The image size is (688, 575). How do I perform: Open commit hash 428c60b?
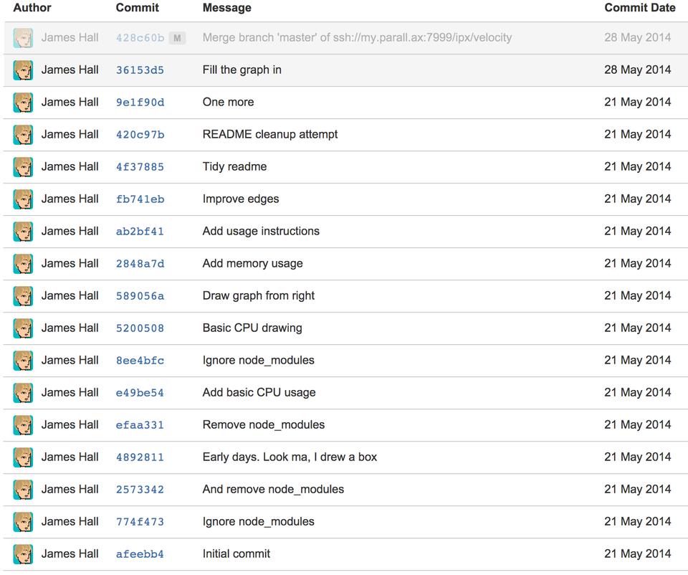click(140, 38)
